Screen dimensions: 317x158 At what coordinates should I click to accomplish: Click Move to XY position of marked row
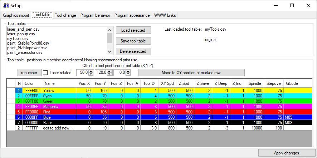click(x=191, y=73)
